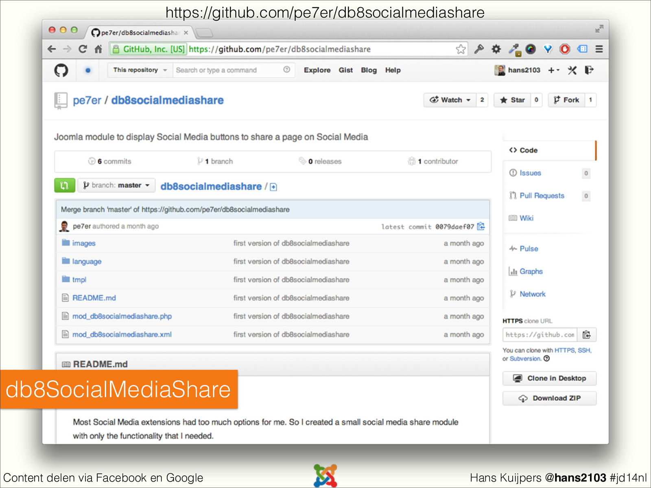Open the This repository search scope dropdown
Viewport: 651px width, 488px height.
[x=140, y=70]
